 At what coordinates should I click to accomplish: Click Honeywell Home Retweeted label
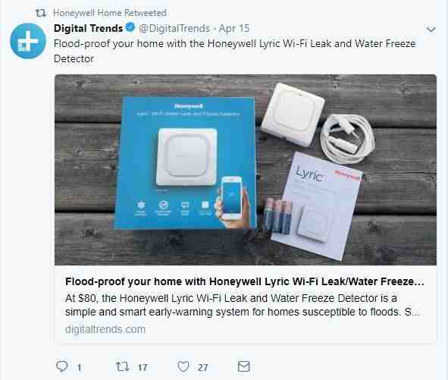coord(110,13)
